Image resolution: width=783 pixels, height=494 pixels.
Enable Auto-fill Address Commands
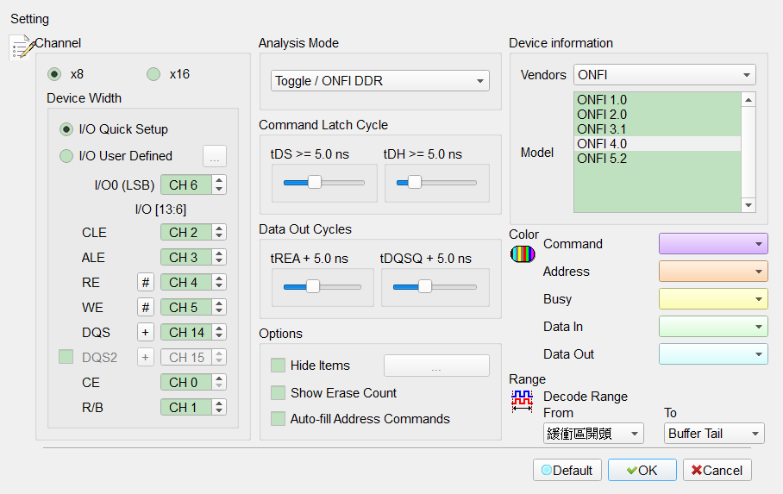(x=278, y=419)
